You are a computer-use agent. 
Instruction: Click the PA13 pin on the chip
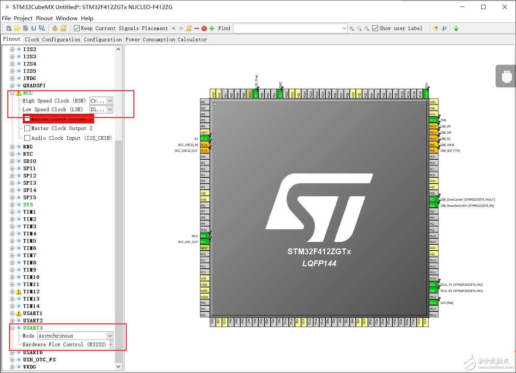pos(433,120)
